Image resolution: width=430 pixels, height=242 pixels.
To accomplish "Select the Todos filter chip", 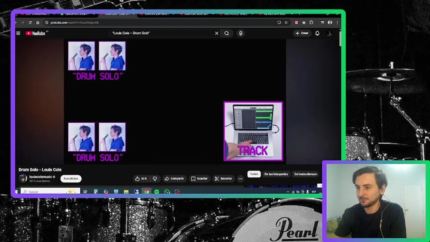I will pos(254,174).
